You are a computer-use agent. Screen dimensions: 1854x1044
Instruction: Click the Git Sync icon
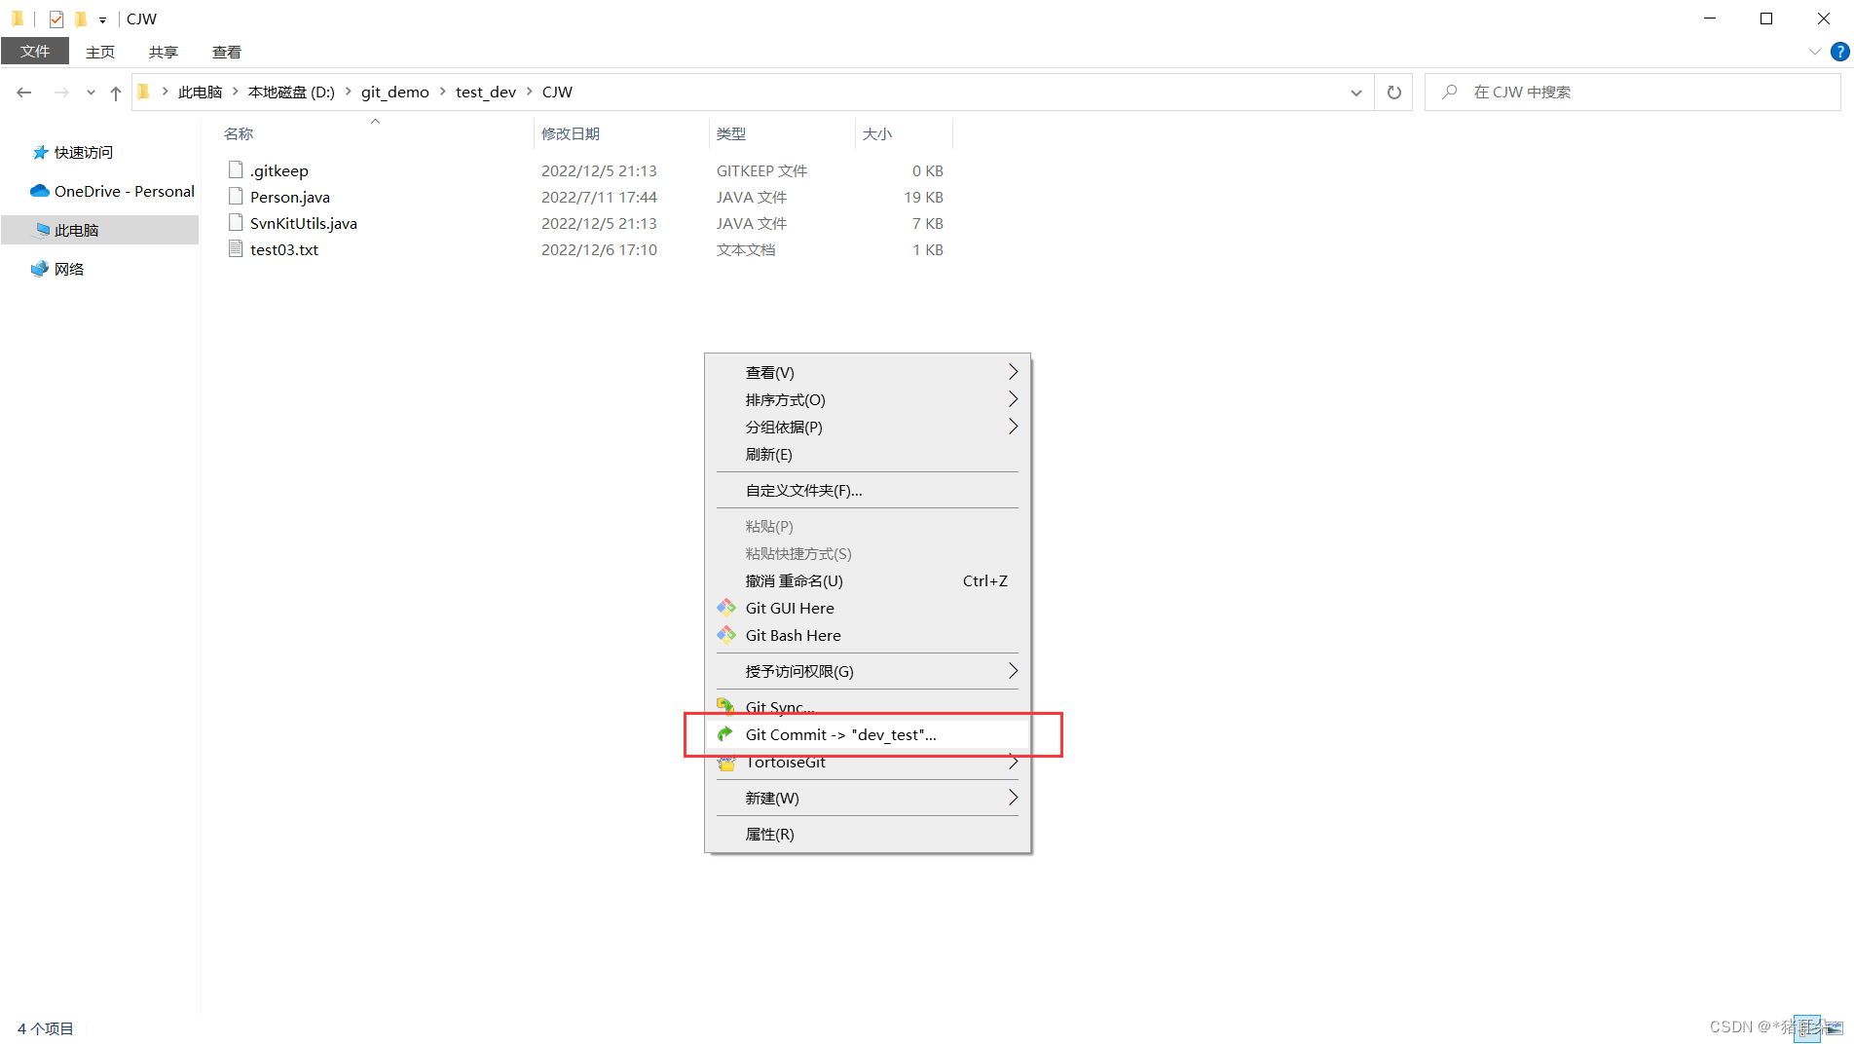coord(725,706)
